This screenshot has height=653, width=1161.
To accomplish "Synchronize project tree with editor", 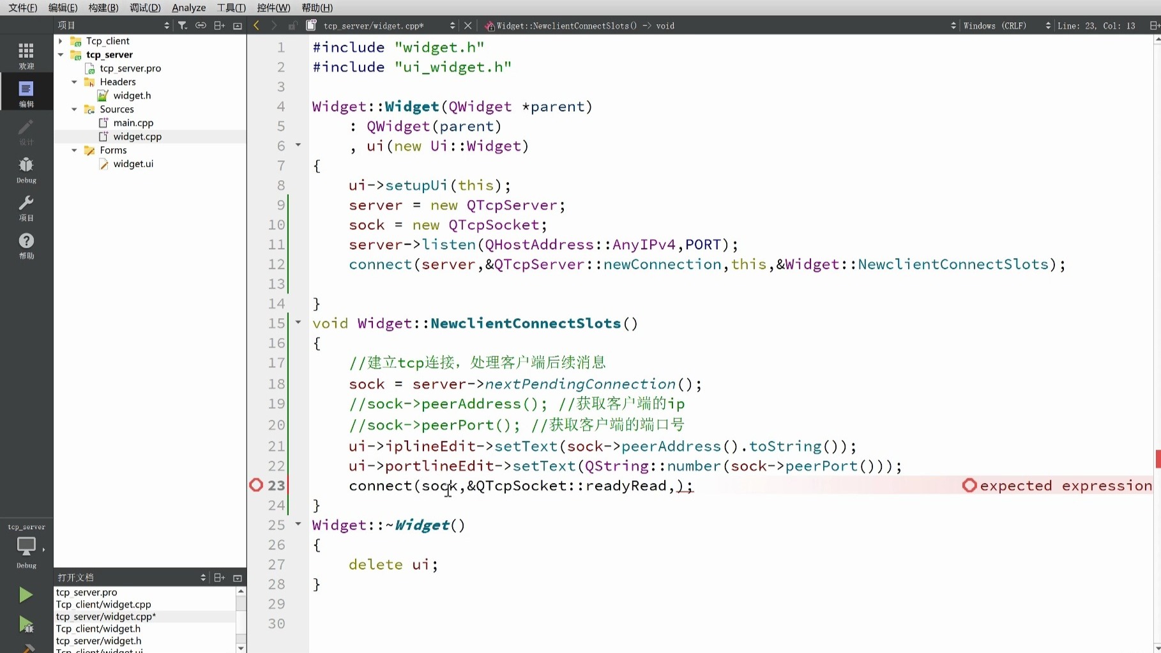I will 201,26.
